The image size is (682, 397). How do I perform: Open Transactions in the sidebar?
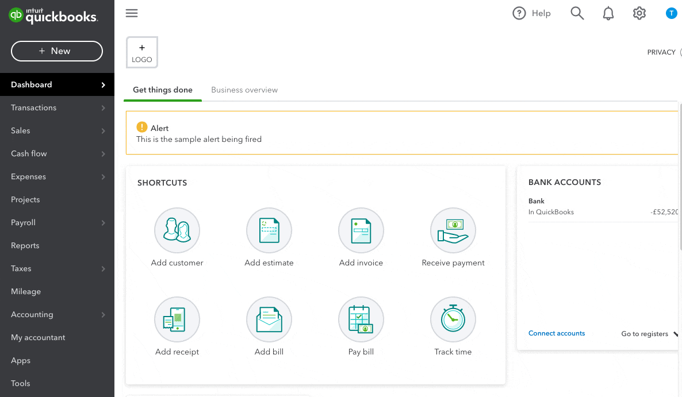(x=33, y=107)
